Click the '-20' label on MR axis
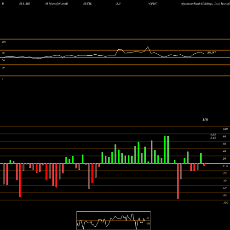230x230 pixels. [224, 173]
